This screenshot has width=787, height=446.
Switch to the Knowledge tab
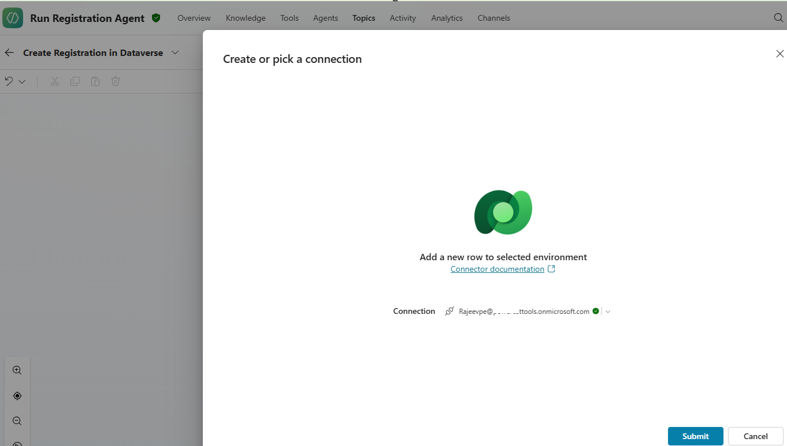246,18
